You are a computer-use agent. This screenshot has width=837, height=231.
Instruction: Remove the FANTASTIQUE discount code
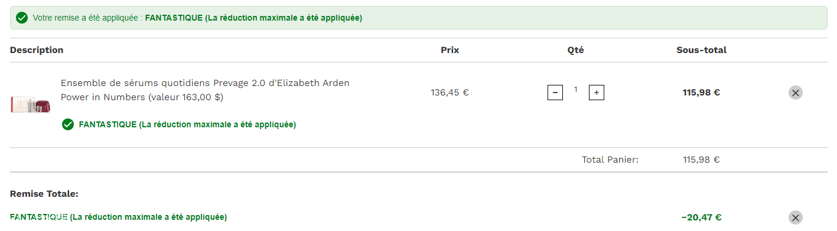coord(795,217)
